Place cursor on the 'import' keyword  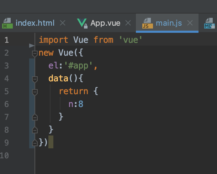54,40
